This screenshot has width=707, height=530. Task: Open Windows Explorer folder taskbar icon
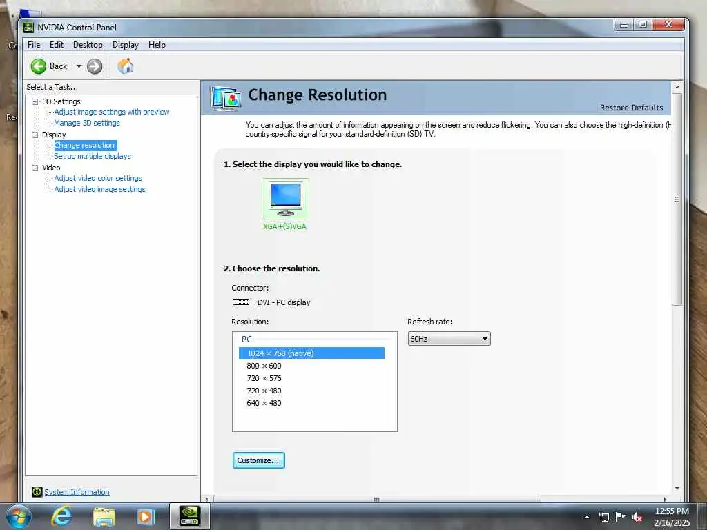coord(104,518)
